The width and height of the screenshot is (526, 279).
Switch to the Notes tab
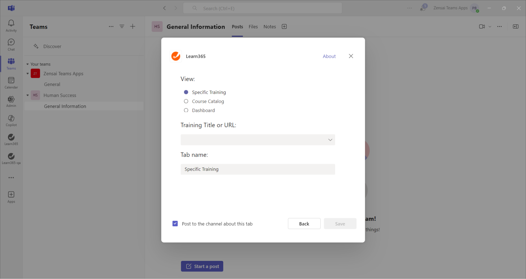269,27
